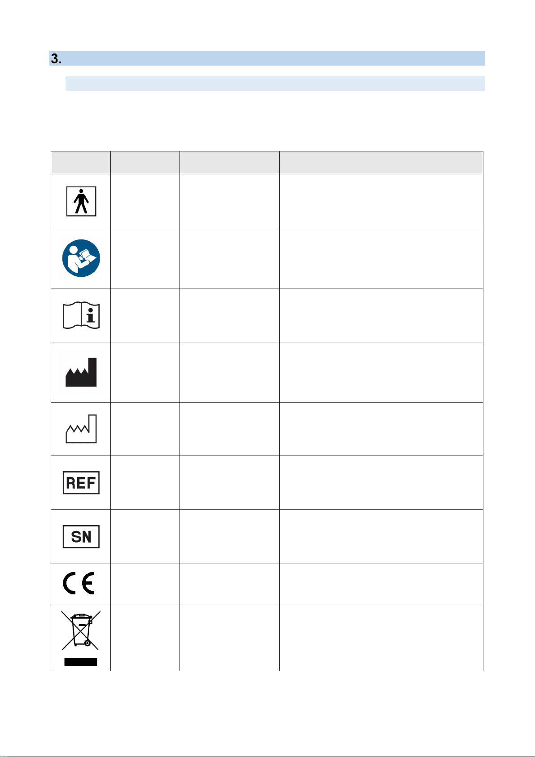Select the rightmost wide cell in SN row
Image resolution: width=535 pixels, height=757 pixels.
tap(381, 536)
